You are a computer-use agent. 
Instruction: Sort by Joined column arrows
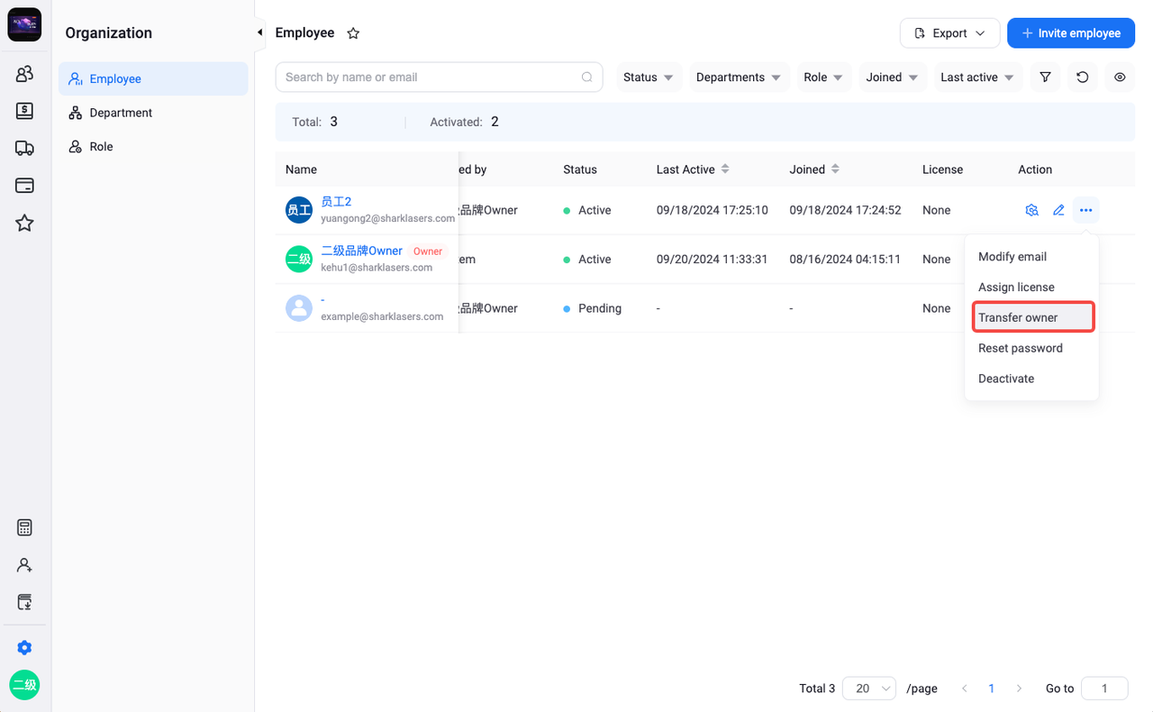click(835, 169)
